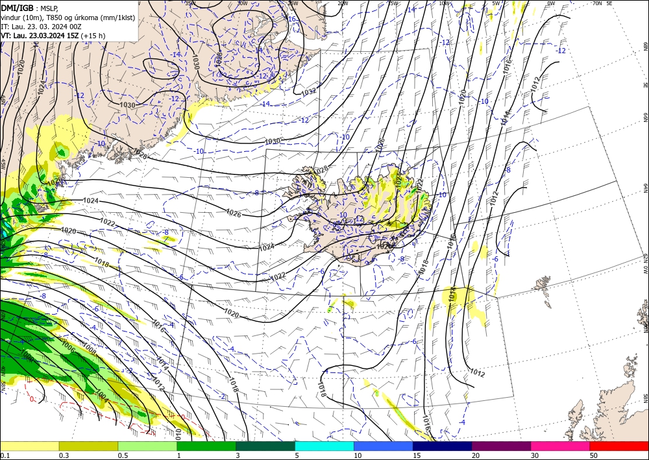Click the '50' legend scale value

[594, 455]
